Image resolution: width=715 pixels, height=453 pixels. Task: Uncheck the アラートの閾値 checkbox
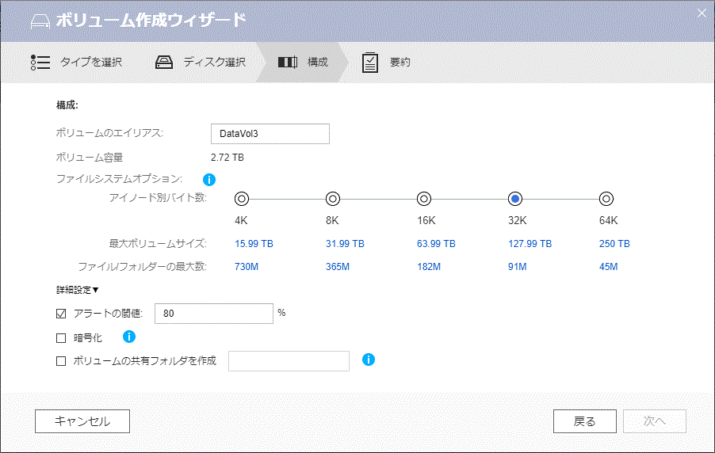61,314
